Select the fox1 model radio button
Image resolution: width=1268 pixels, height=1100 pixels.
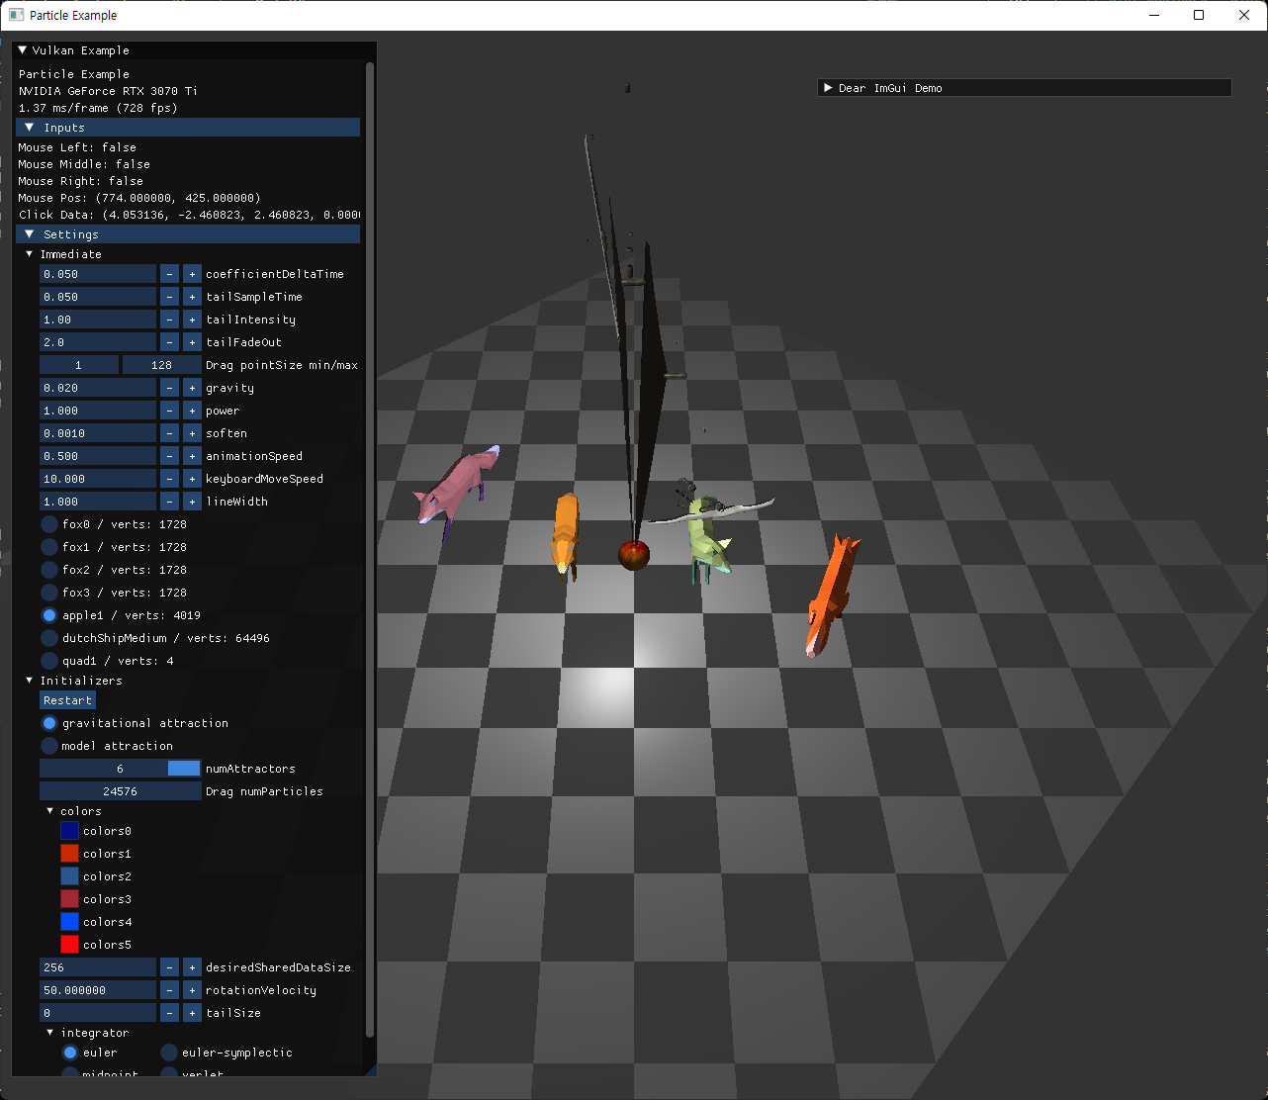pyautogui.click(x=49, y=547)
